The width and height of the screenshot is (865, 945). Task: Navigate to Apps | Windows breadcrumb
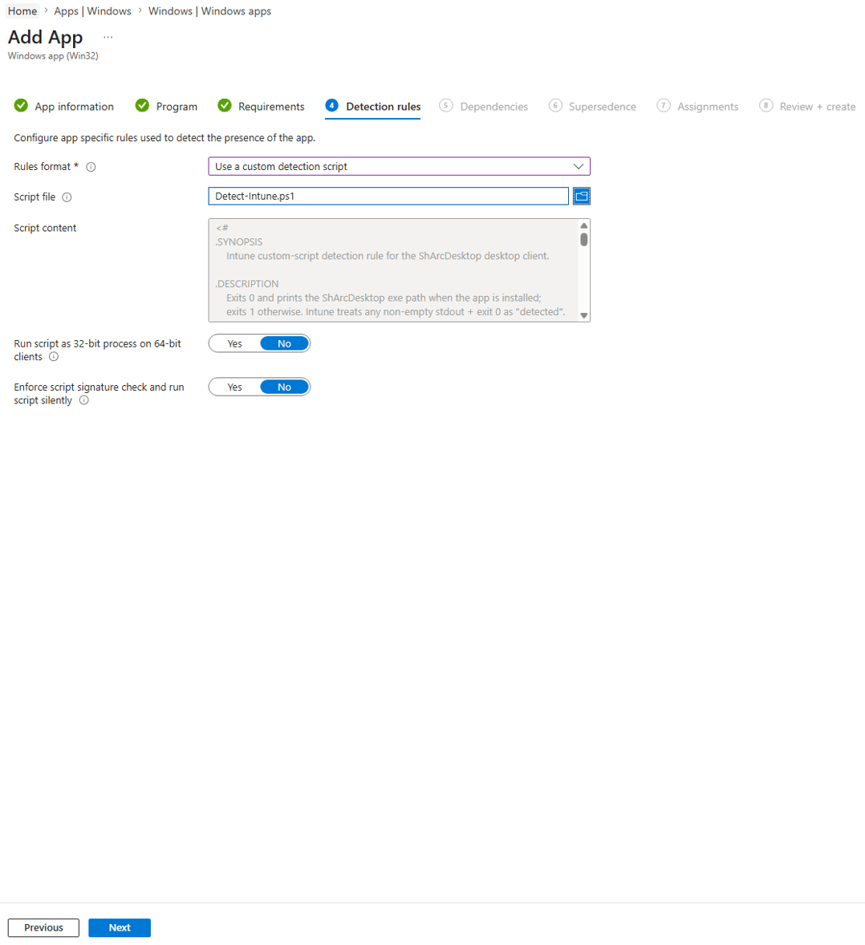(92, 11)
